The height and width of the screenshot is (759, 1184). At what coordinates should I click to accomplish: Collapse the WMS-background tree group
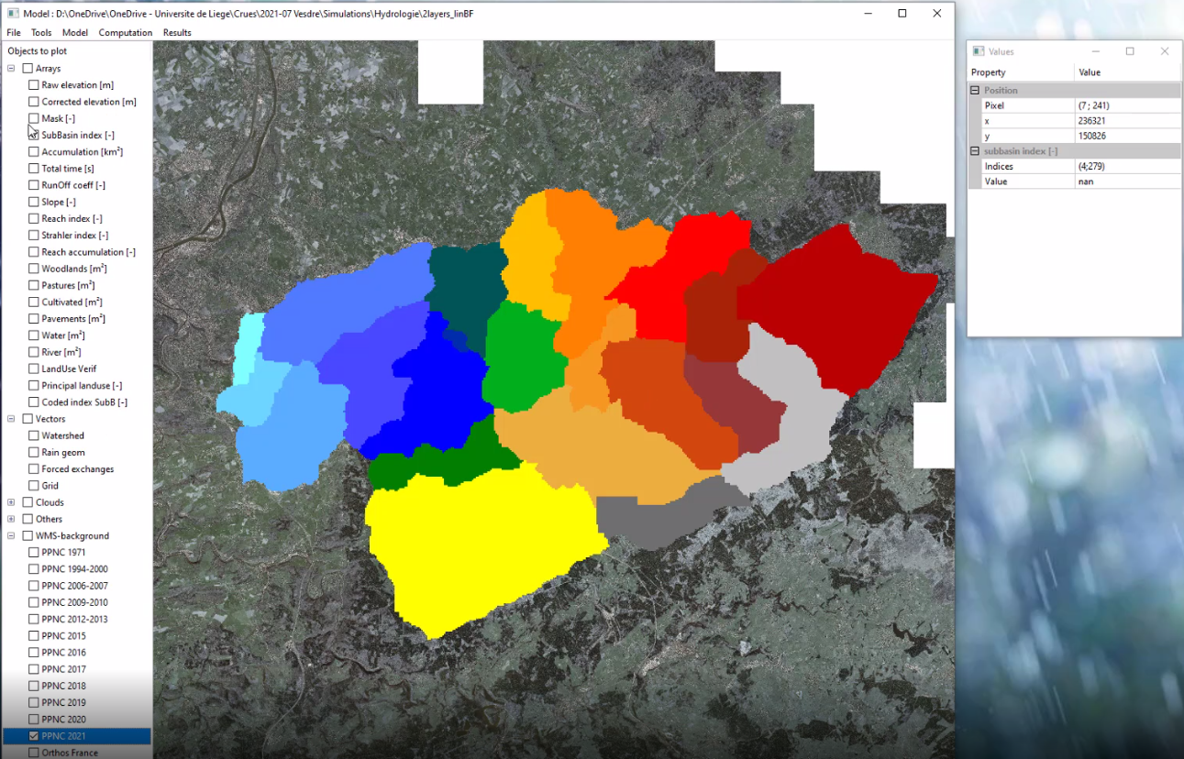11,536
